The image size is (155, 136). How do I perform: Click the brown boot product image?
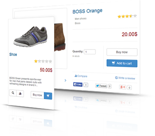(60, 37)
